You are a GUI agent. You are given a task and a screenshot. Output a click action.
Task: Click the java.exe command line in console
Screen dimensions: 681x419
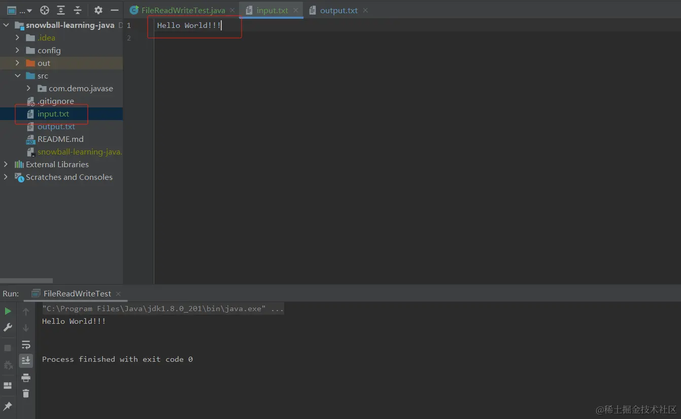[x=163, y=309]
